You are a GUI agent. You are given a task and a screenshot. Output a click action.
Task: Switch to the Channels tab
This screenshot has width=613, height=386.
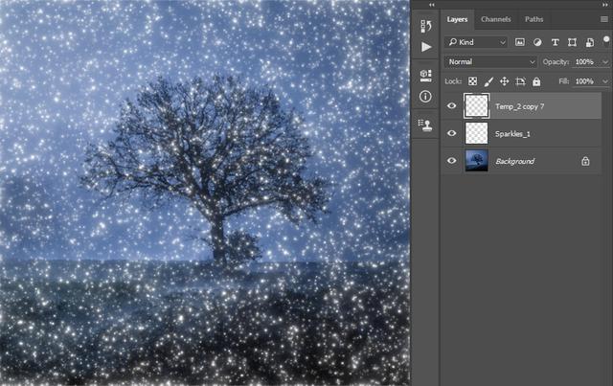pos(496,19)
